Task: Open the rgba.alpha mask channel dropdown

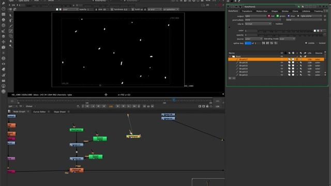Action: click(x=311, y=16)
